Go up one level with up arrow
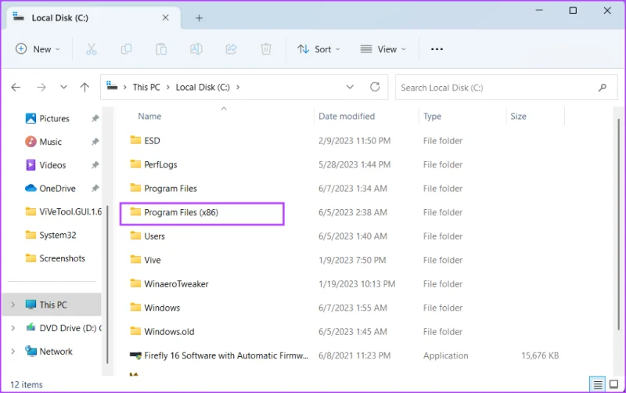 (85, 87)
